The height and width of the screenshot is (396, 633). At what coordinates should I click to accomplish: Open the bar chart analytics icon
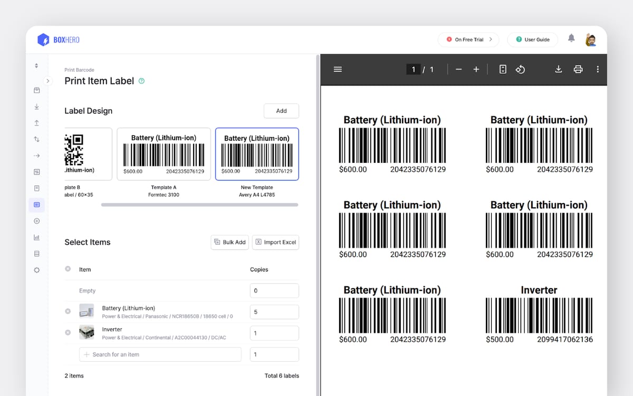click(x=36, y=237)
